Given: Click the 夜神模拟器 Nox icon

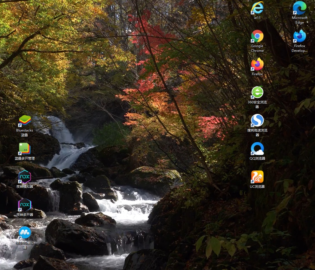Looking at the screenshot, I should (25, 176).
